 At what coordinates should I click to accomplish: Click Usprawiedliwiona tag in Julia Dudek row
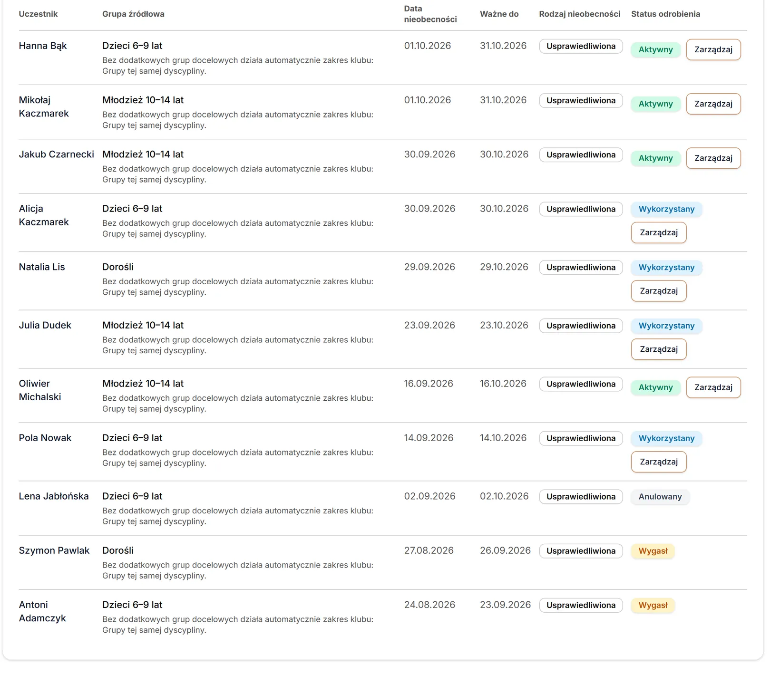click(x=581, y=326)
